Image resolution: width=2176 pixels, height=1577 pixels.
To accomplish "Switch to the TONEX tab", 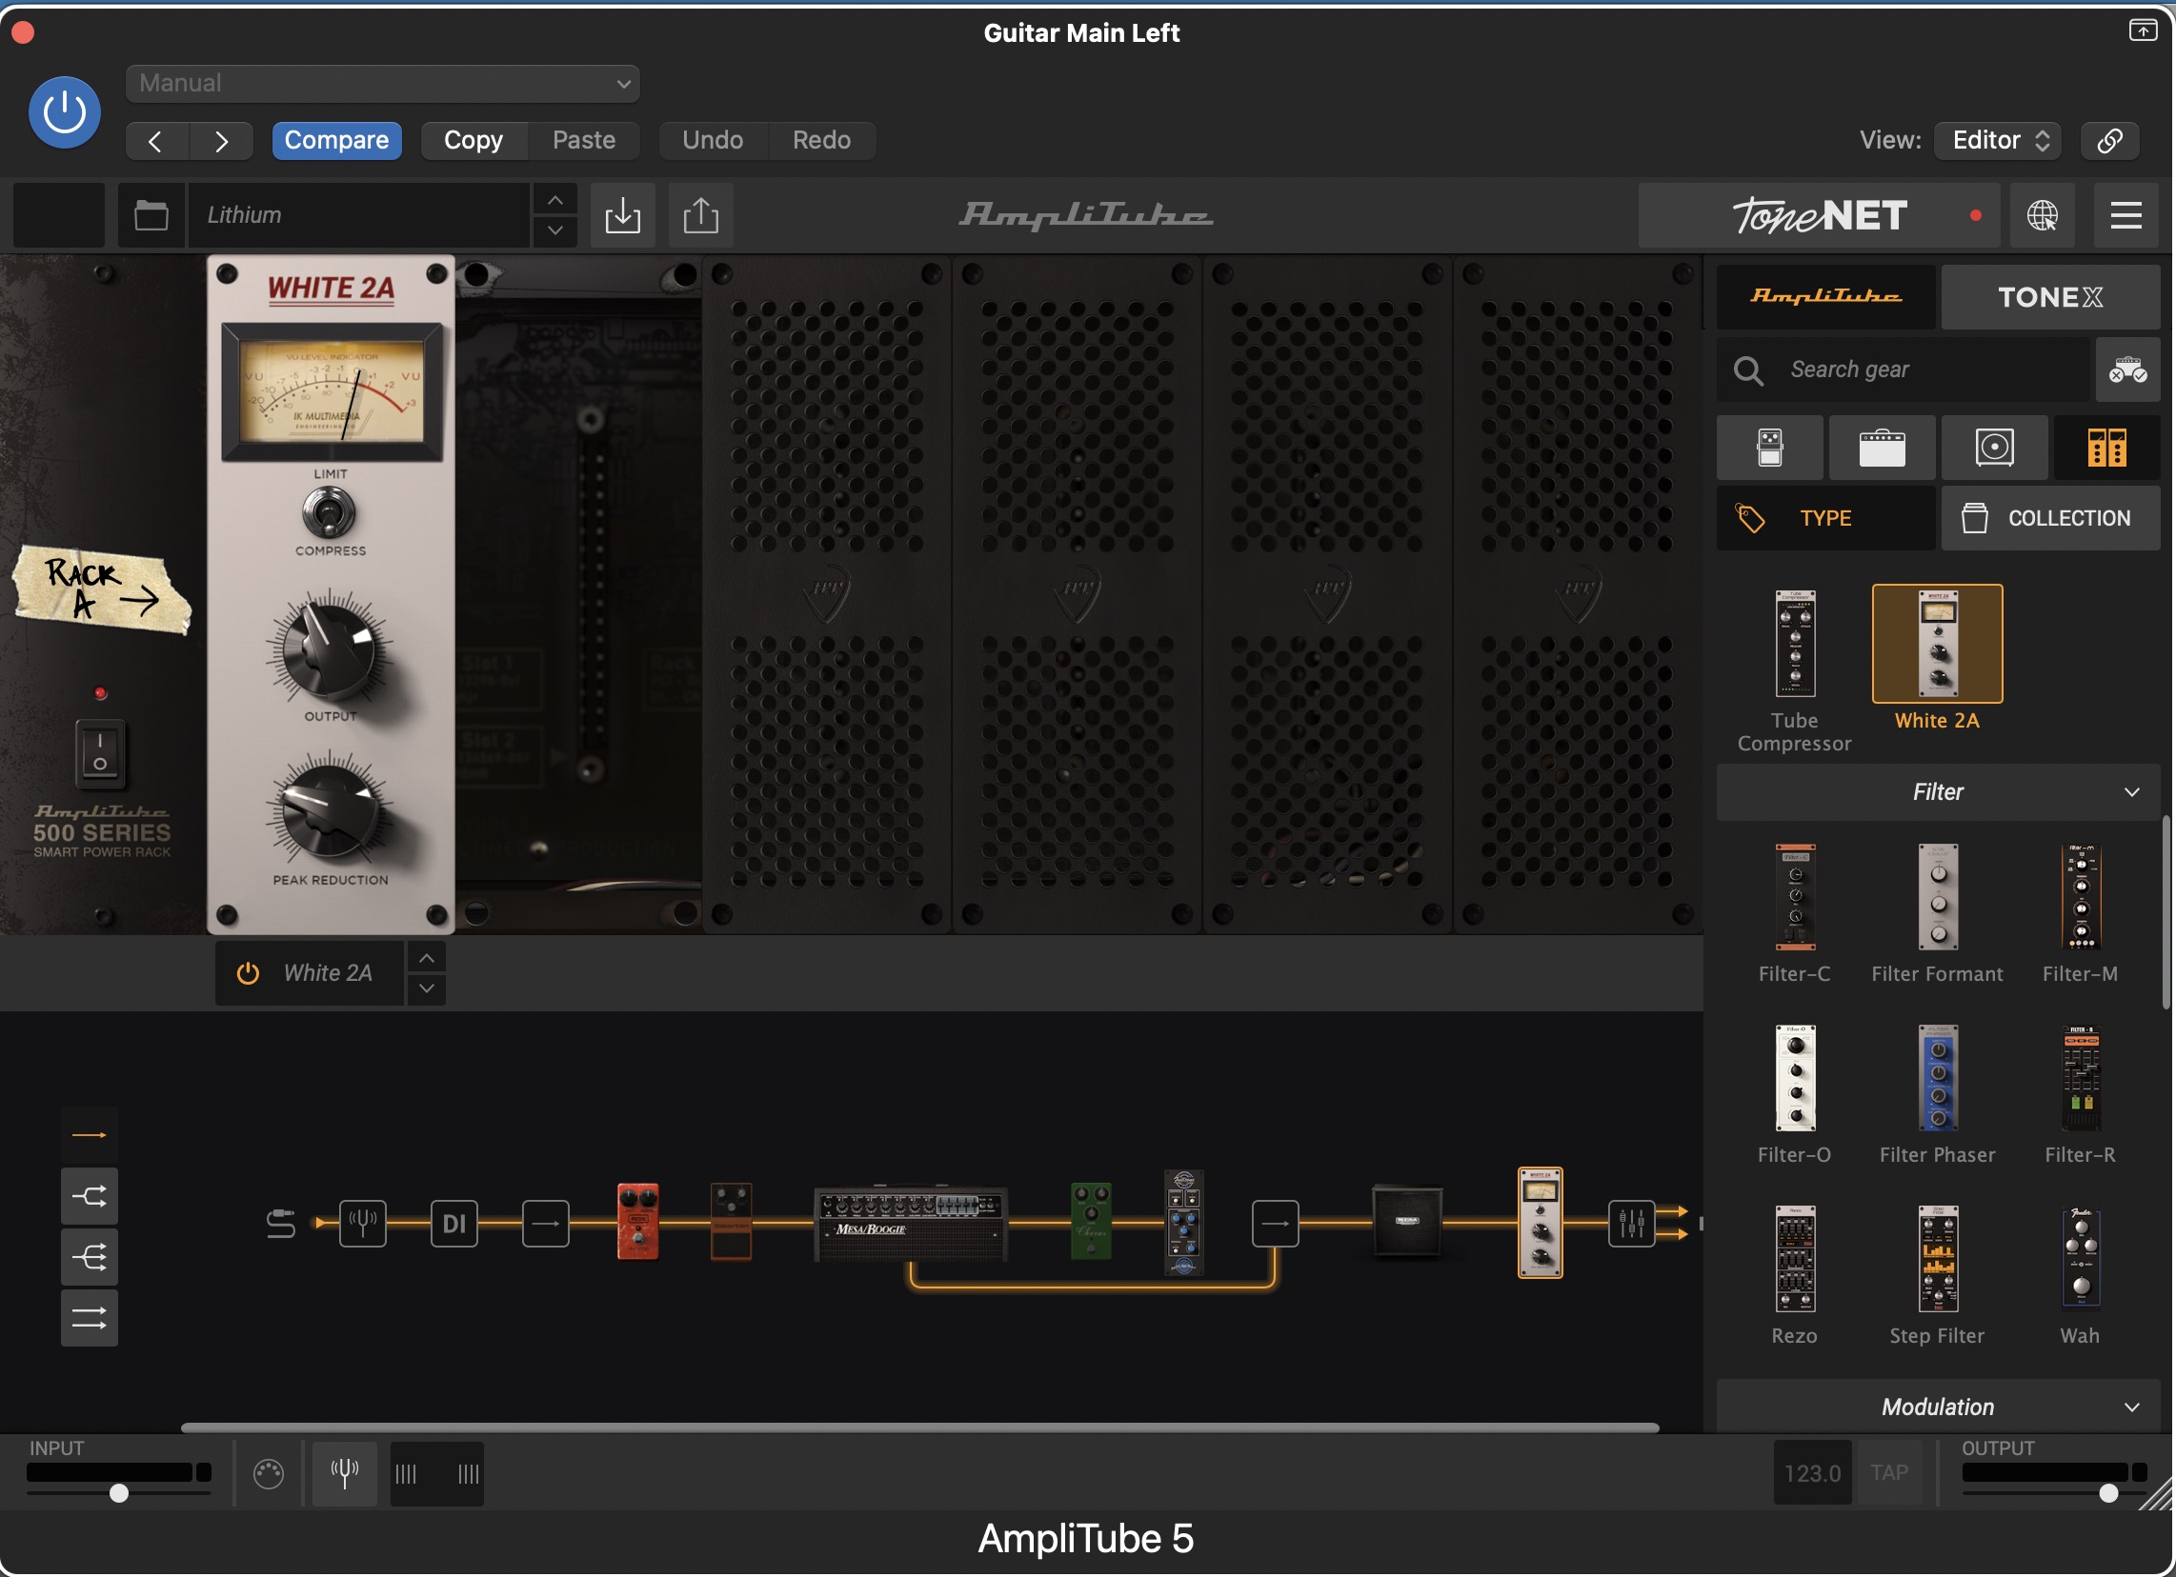I will tap(2049, 297).
